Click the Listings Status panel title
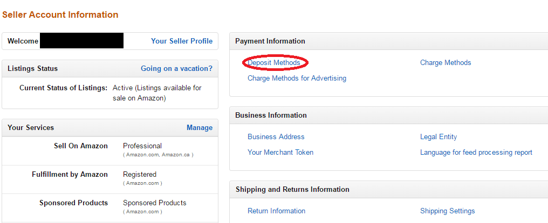The height and width of the screenshot is (223, 548). [32, 69]
